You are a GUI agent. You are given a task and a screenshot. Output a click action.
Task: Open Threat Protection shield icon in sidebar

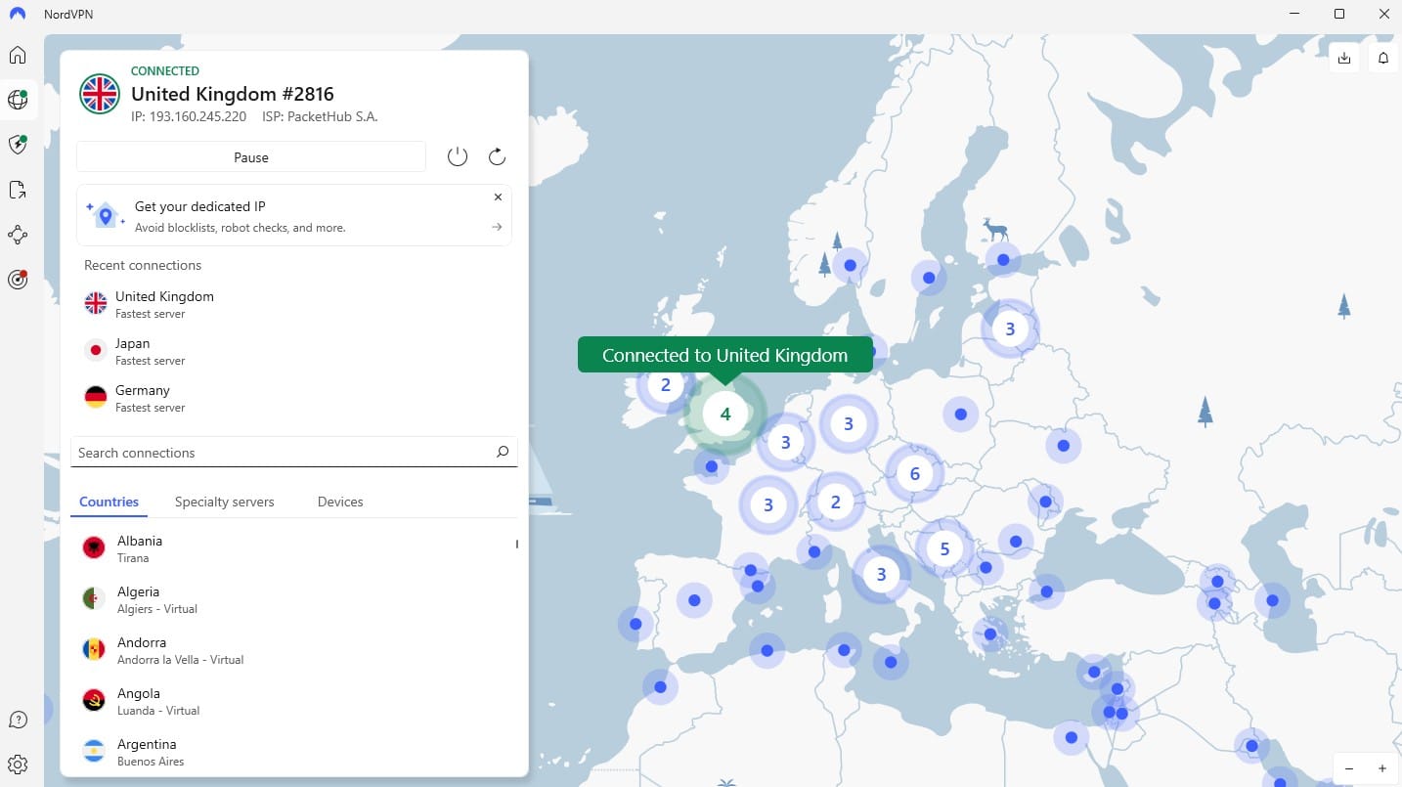18,145
